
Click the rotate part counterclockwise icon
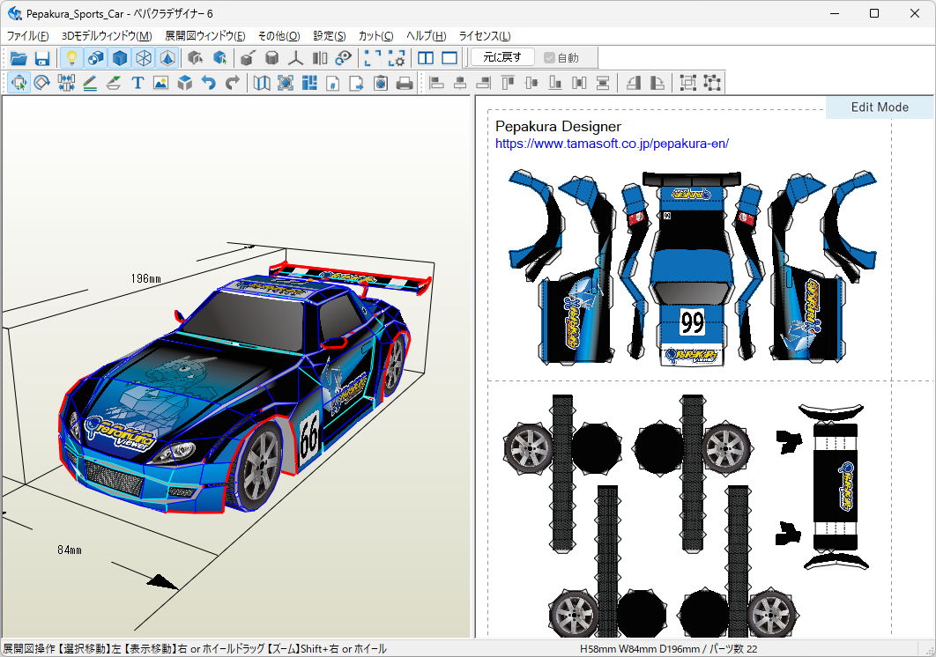coord(634,83)
